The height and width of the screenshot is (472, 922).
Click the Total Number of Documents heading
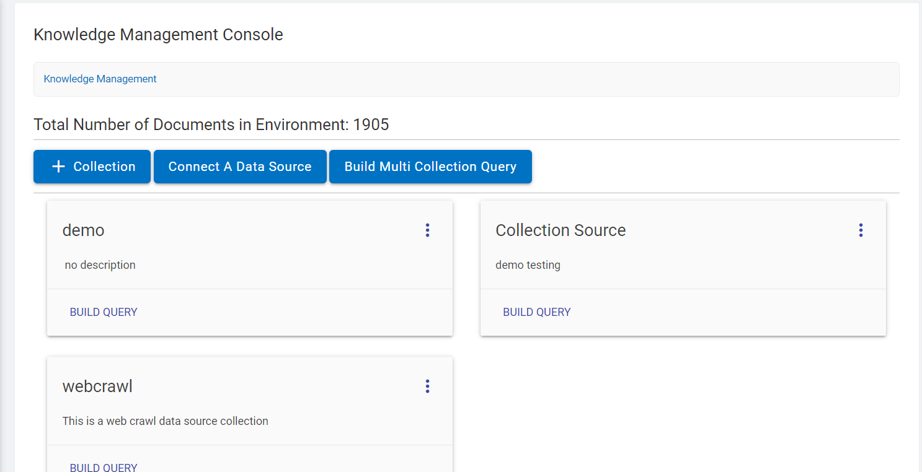pyautogui.click(x=211, y=125)
